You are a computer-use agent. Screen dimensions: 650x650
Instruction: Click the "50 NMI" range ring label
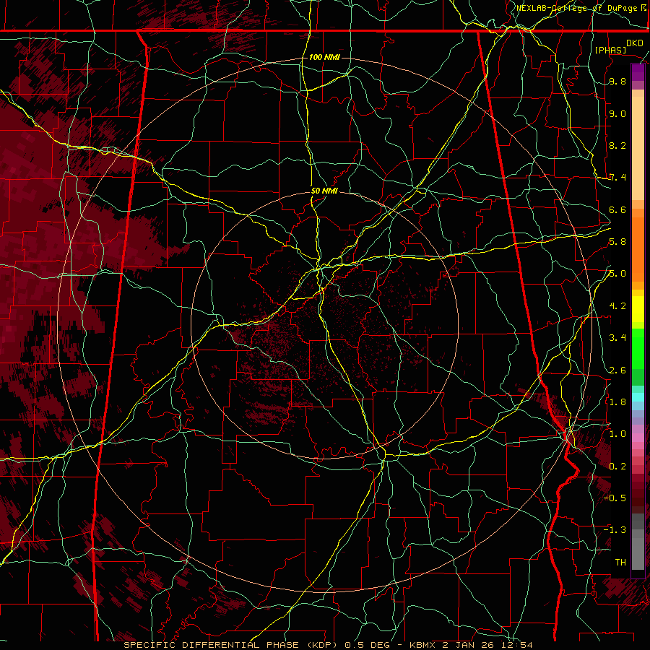click(x=324, y=191)
